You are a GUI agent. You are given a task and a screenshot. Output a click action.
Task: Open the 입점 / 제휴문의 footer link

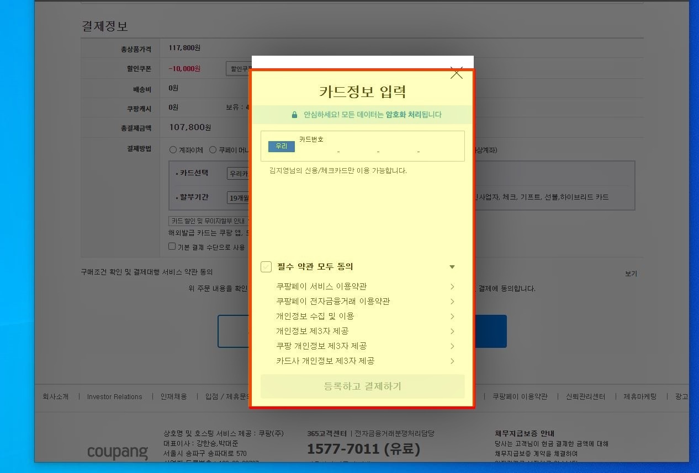227,396
